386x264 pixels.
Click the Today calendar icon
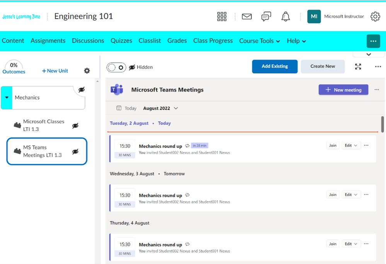(x=119, y=108)
